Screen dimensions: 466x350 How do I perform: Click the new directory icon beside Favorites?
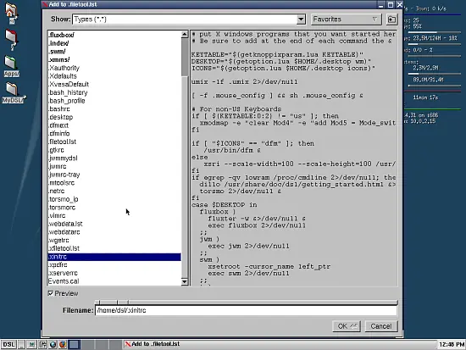point(391,19)
